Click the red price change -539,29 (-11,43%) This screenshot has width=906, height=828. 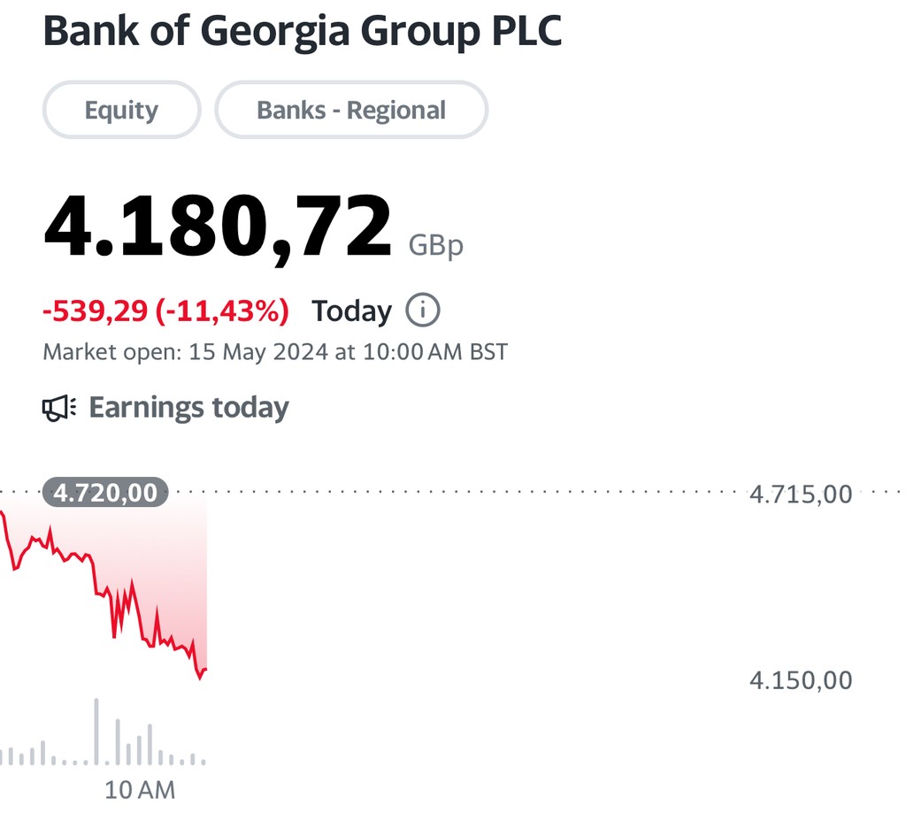[166, 310]
